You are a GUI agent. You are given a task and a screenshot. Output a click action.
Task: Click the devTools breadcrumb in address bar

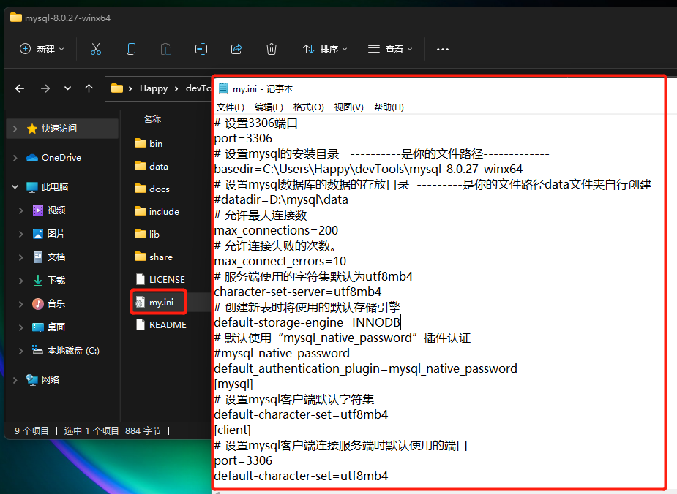pyautogui.click(x=198, y=88)
